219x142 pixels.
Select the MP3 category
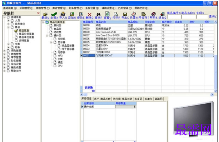click(x=60, y=56)
